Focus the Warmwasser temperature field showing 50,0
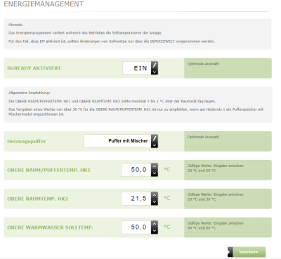 [x=136, y=227]
